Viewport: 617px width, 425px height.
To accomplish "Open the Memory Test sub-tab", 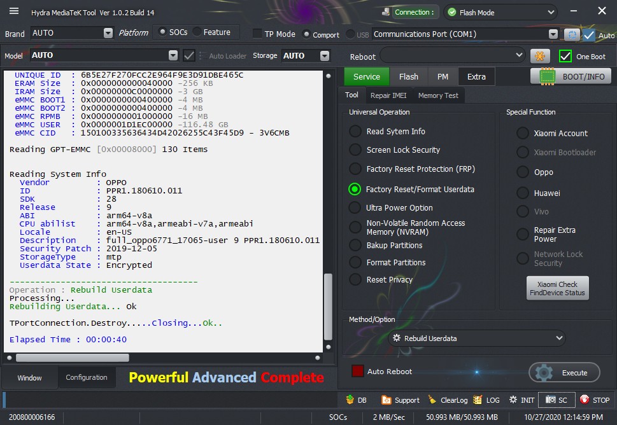I will pyautogui.click(x=438, y=95).
